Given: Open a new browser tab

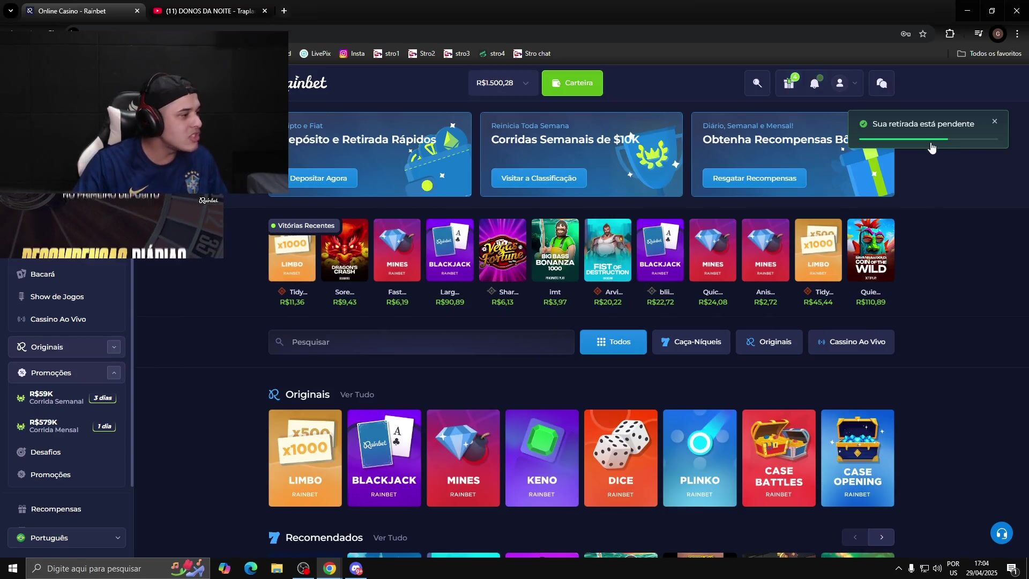Looking at the screenshot, I should [x=284, y=11].
